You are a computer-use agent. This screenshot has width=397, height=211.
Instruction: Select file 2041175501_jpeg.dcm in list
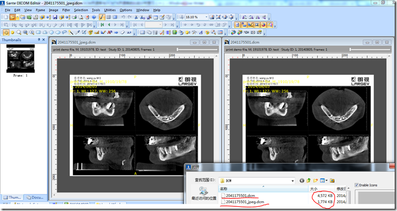click(x=243, y=202)
